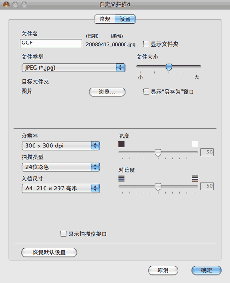Click the 浏览... browse button
230x283 pixels.
tap(107, 92)
